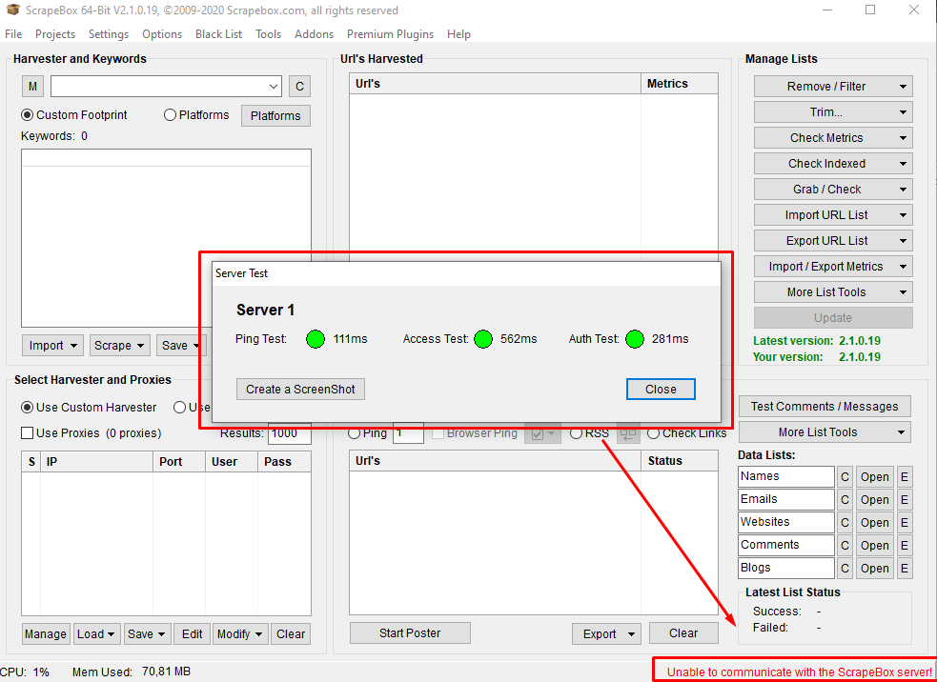Screen dimensions: 937x682
Task: Open the Scrape dropdown button
Action: pos(119,345)
